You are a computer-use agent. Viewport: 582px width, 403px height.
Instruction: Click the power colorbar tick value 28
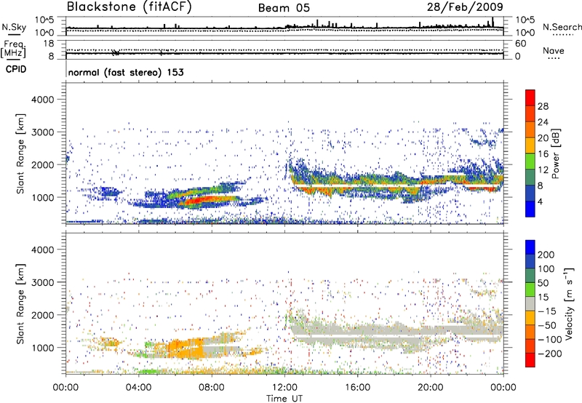point(543,106)
